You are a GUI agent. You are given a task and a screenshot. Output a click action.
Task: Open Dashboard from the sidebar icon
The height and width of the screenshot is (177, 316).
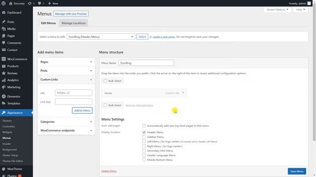point(3,12)
